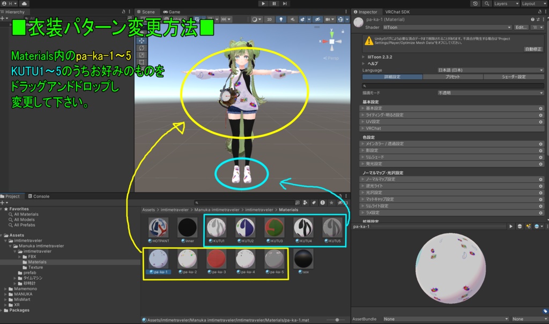Expand the ライティング・明るさ設定 section

tap(452, 115)
